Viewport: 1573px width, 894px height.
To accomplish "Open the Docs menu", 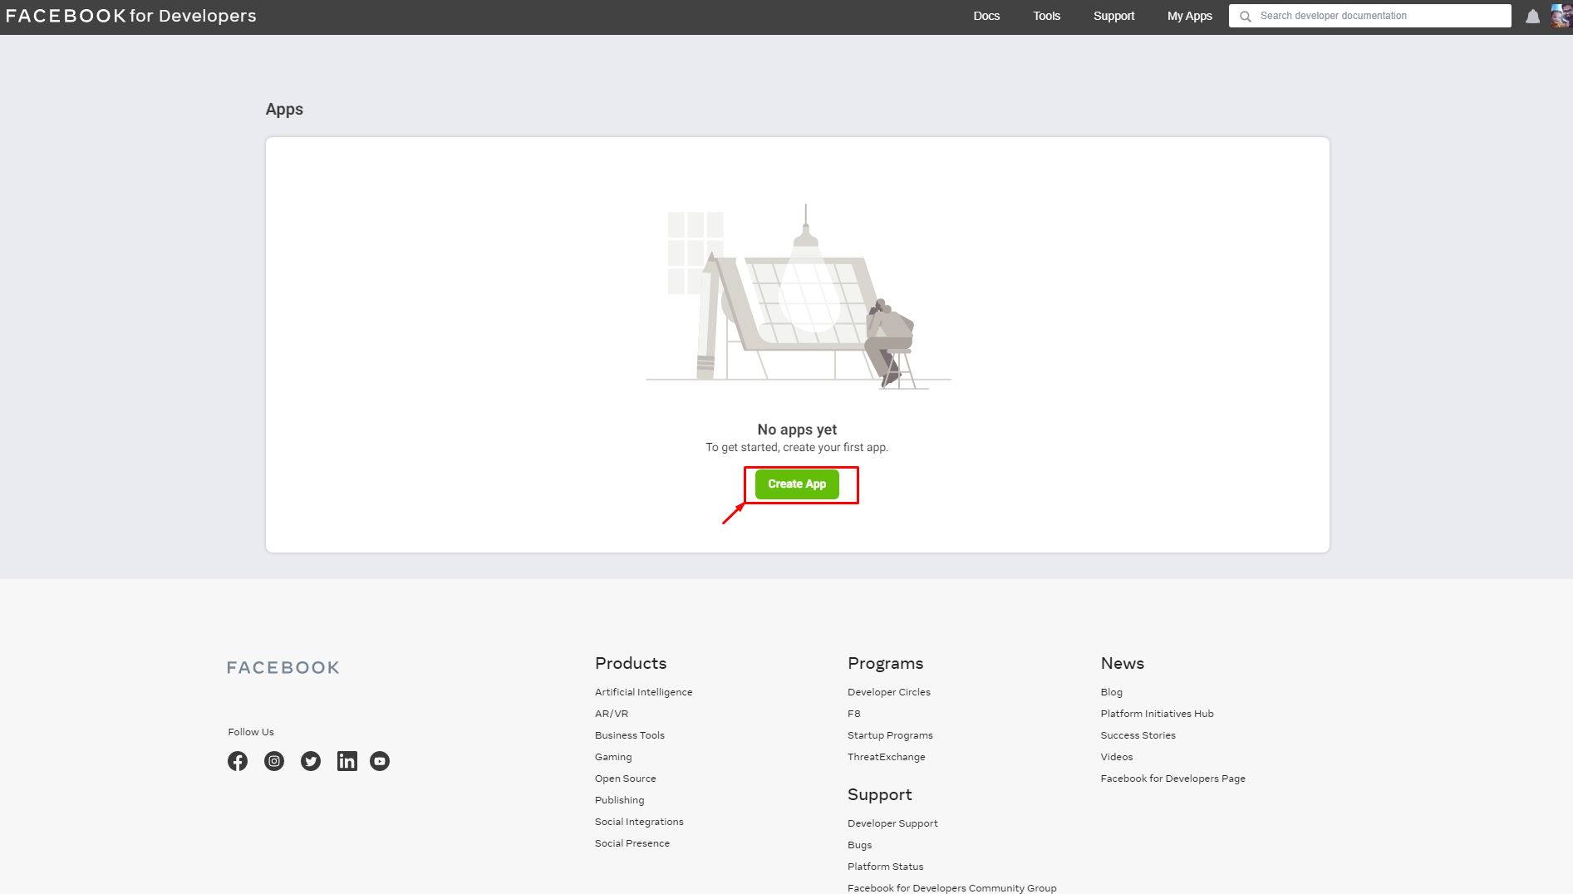I will pos(986,16).
